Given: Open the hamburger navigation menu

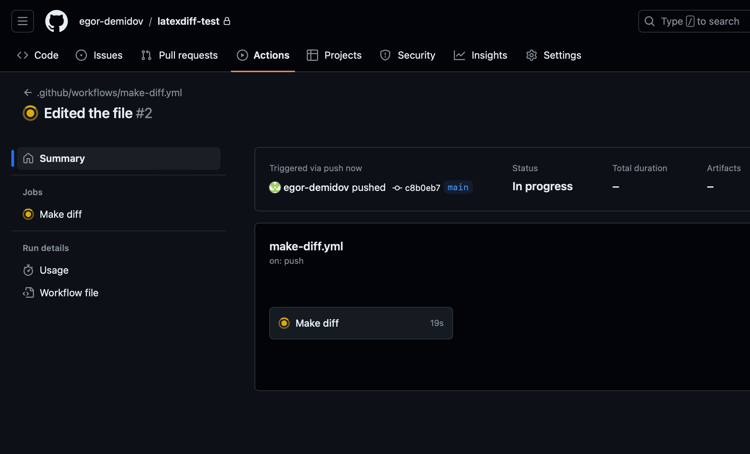Looking at the screenshot, I should [23, 21].
